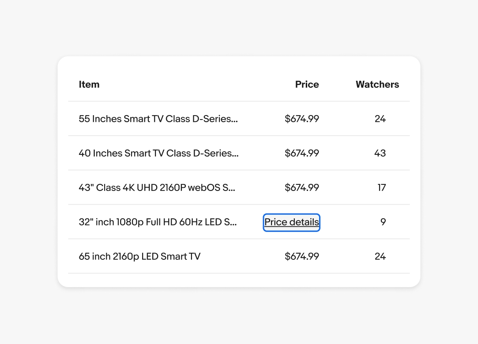Viewport: 478px width, 344px height.
Task: Open Price details for the 32 inch TV
Action: click(291, 222)
